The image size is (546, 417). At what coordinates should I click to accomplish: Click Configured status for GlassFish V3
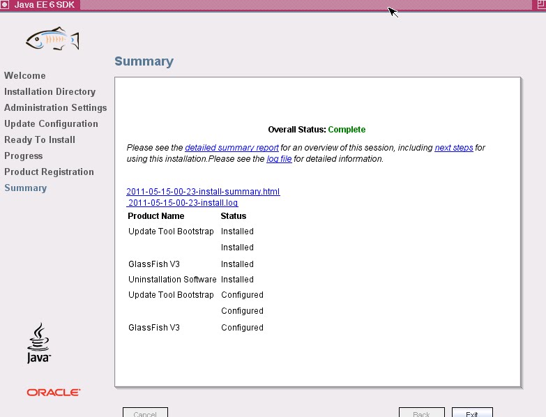click(242, 327)
